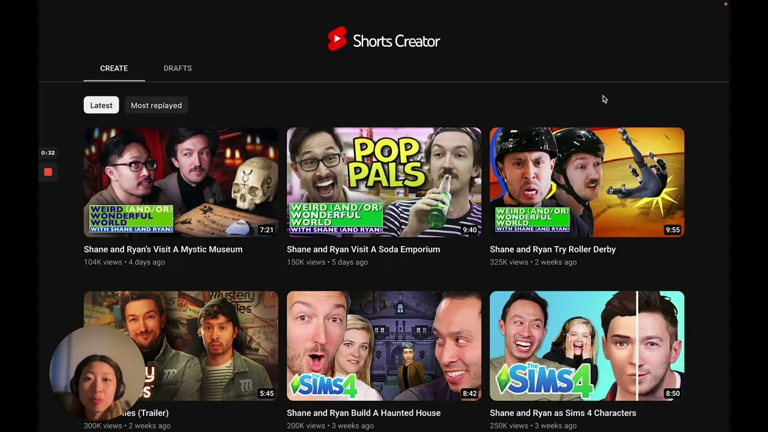Open the Pop Pals soda emporium thumbnail

(384, 182)
